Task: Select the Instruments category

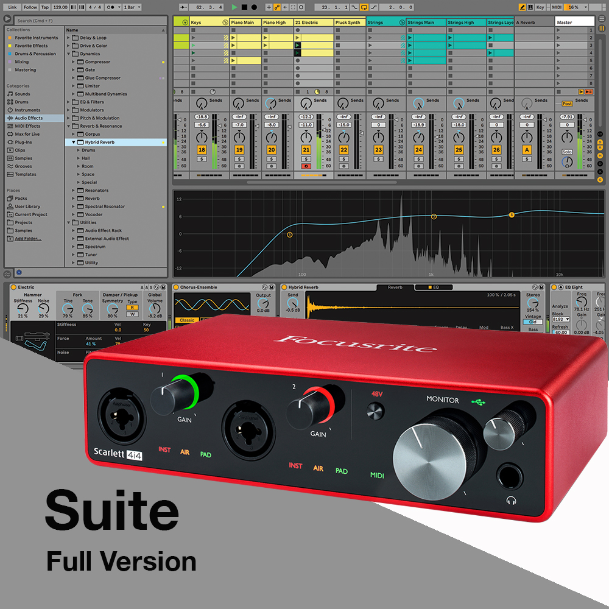Action: point(24,110)
